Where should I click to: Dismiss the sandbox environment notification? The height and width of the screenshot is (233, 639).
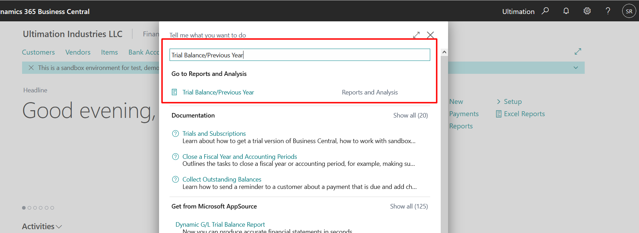click(x=31, y=68)
